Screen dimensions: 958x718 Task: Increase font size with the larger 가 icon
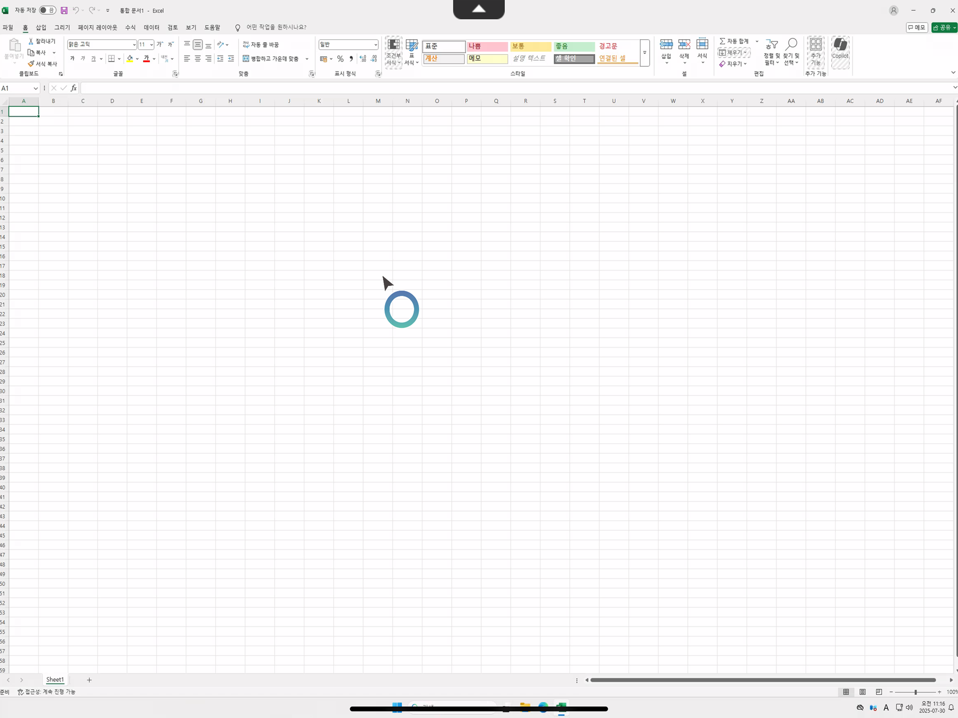[160, 44]
